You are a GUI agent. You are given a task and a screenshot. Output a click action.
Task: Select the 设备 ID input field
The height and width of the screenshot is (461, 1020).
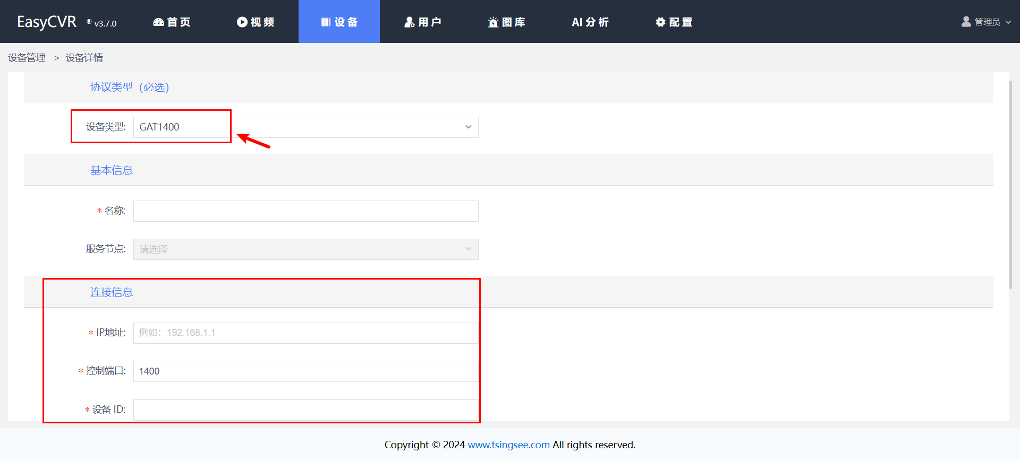coord(305,410)
